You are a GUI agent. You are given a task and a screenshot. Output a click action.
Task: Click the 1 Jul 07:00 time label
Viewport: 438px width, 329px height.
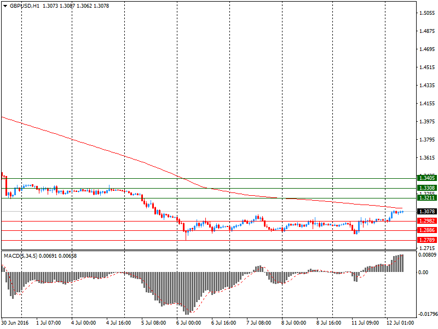coord(49,323)
